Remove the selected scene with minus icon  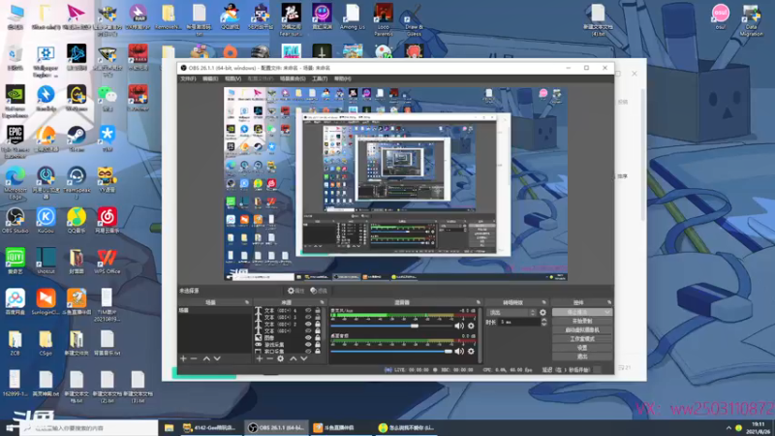194,358
